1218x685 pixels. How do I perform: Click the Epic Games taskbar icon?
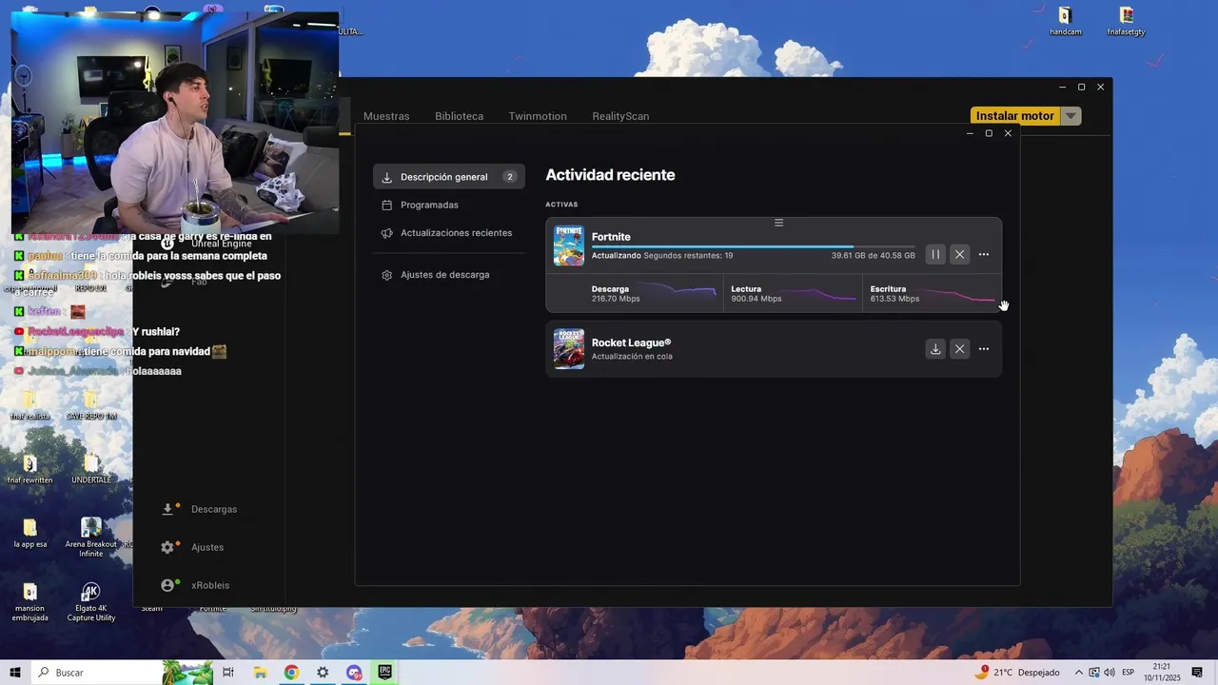tap(385, 673)
